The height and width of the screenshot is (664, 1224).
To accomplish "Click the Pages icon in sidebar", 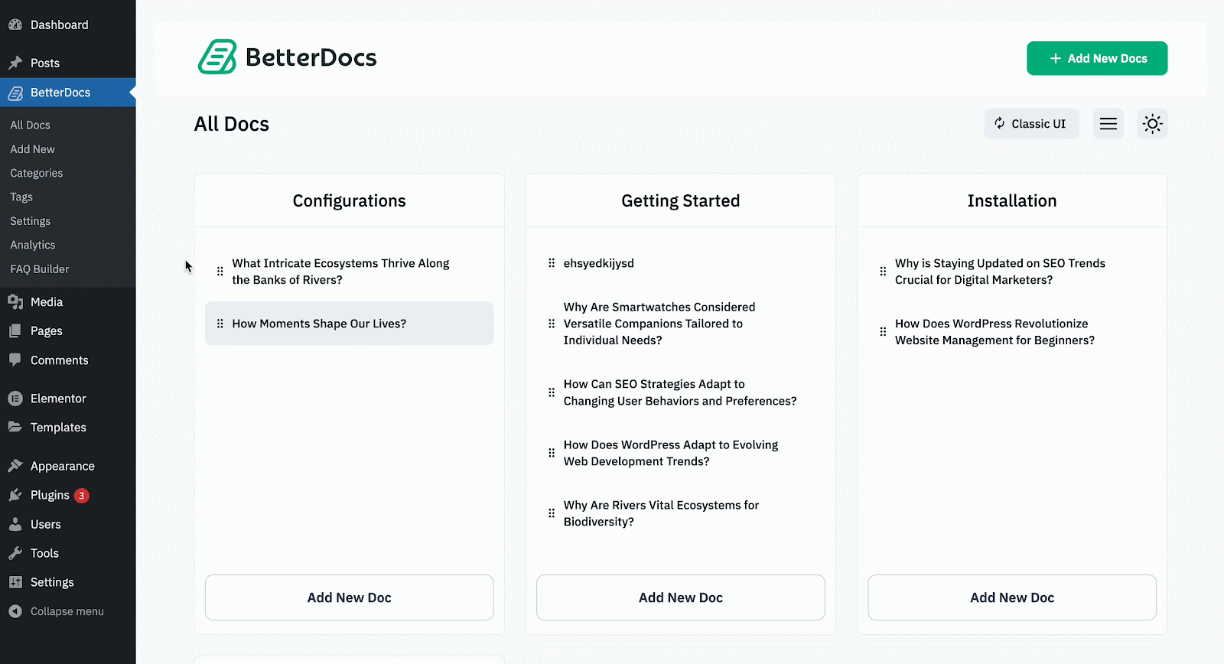I will point(15,331).
